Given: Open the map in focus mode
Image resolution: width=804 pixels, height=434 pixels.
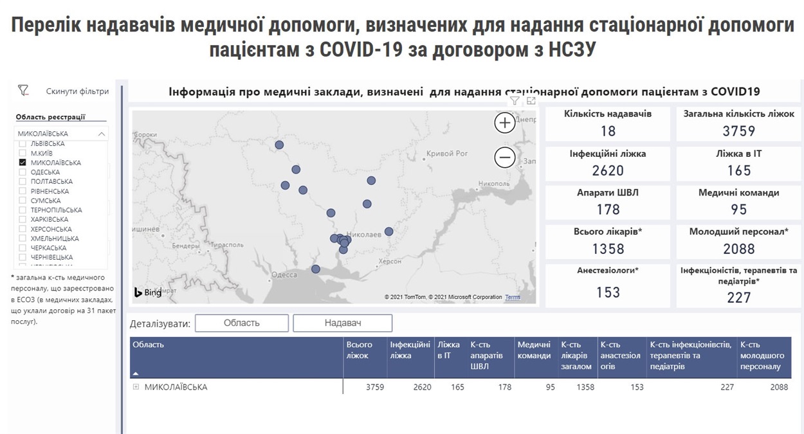Looking at the screenshot, I should pos(531,101).
